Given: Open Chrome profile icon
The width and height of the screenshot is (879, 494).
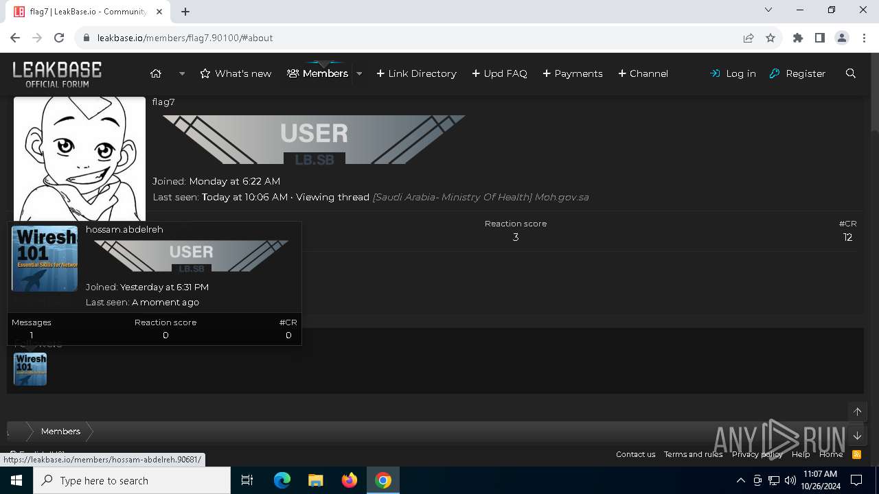Looking at the screenshot, I should 842,38.
